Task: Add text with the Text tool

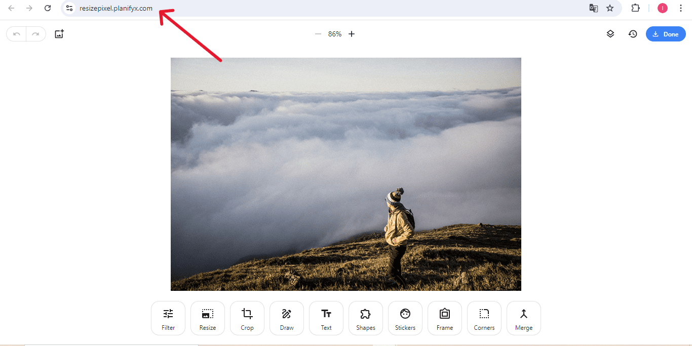Action: [x=326, y=318]
